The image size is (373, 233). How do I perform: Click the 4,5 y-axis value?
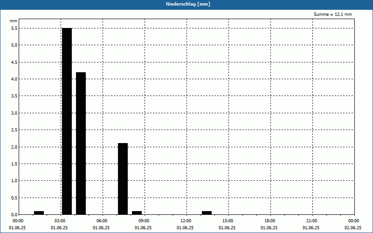pyautogui.click(x=14, y=62)
